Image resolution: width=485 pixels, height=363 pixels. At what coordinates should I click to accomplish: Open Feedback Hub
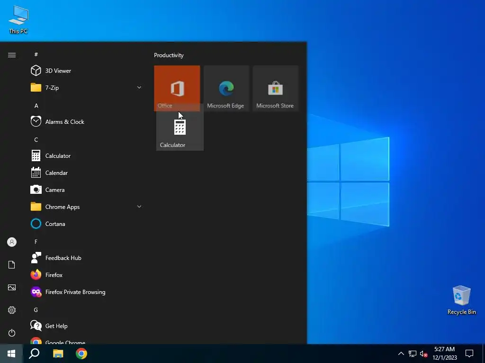coord(86,258)
